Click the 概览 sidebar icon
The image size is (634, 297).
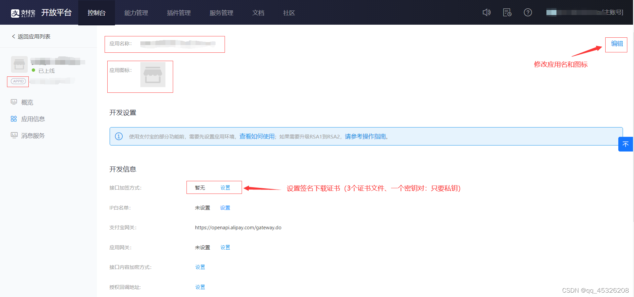(x=14, y=102)
